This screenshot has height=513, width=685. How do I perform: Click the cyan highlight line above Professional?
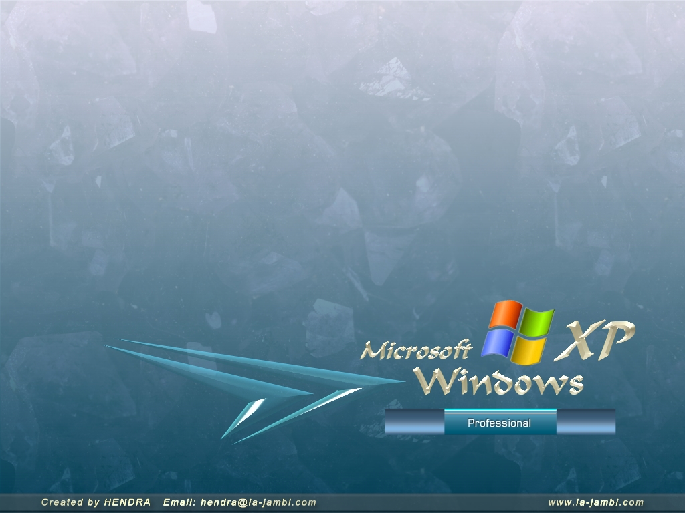coord(500,410)
